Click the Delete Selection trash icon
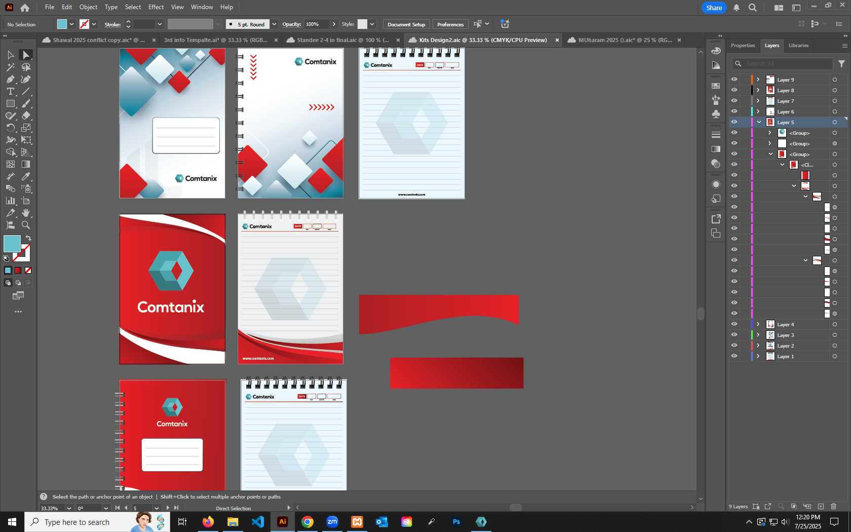Image resolution: width=851 pixels, height=532 pixels. pos(834,506)
